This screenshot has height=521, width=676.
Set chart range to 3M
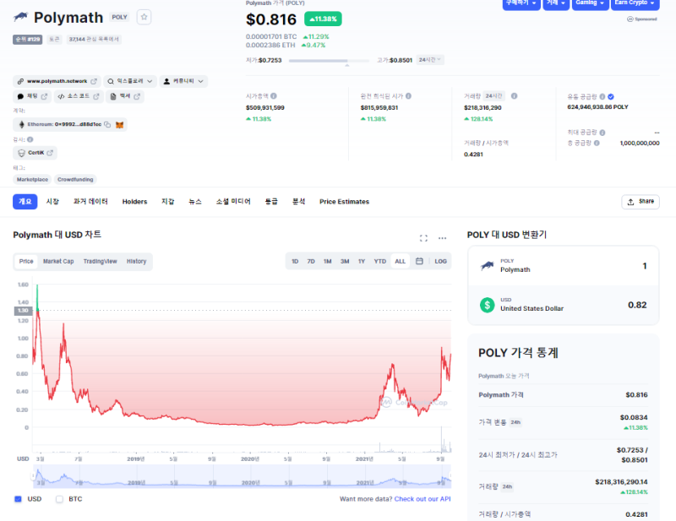[x=345, y=262]
